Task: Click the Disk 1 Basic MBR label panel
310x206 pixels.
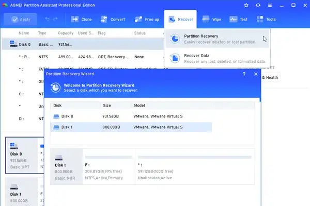Action: 67,166
